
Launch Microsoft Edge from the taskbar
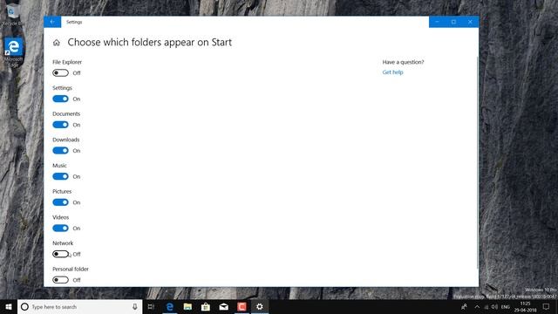170,306
